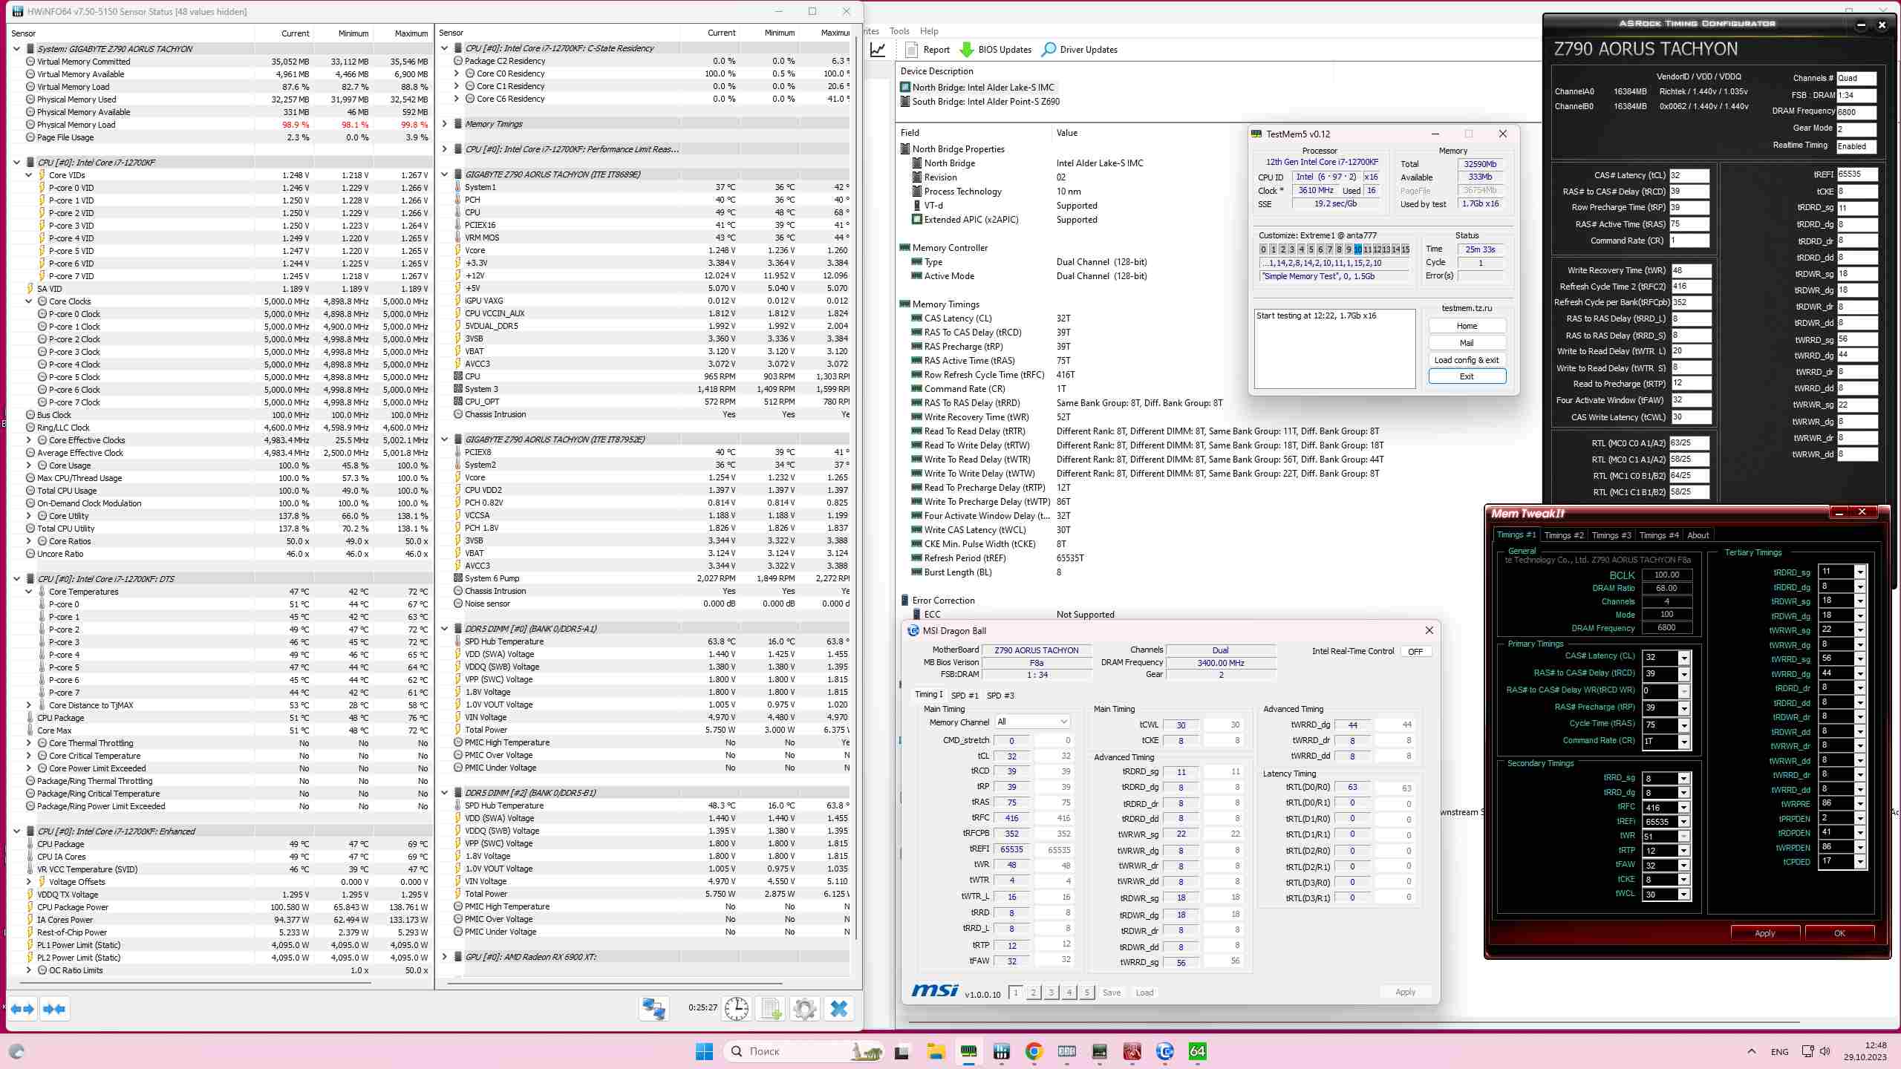Screen dimensions: 1901x1069
Task: Click the expand columns arrows icon in HWiNFO
Action: point(22,1009)
